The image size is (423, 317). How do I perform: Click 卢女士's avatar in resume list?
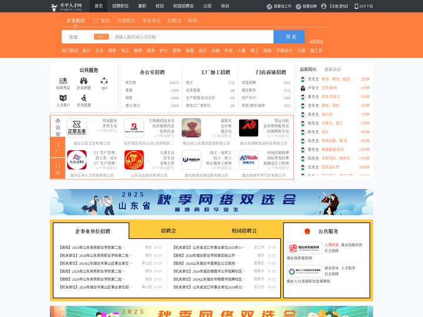coord(303,88)
